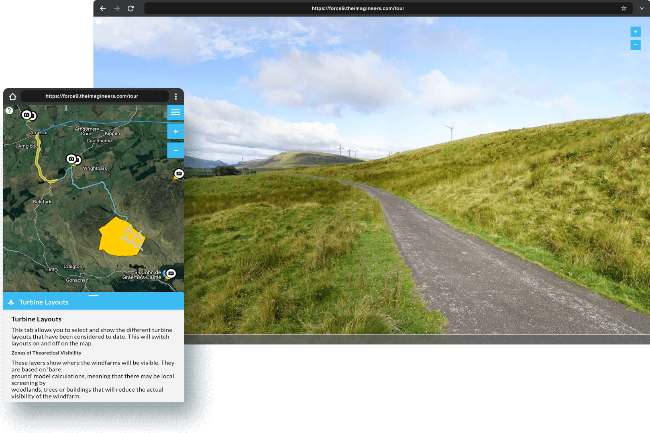Zoom out on the panorama view
This screenshot has width=650, height=433.
pyautogui.click(x=635, y=45)
